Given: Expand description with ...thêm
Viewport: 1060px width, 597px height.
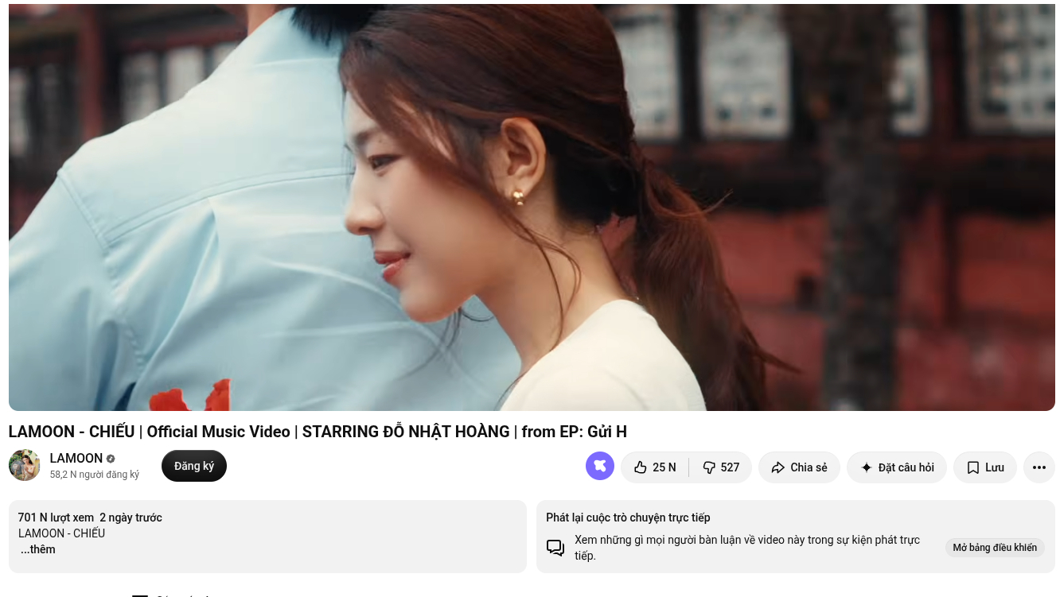Looking at the screenshot, I should coord(37,549).
